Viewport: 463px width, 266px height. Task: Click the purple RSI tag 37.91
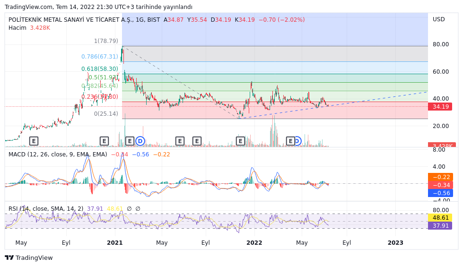440,225
